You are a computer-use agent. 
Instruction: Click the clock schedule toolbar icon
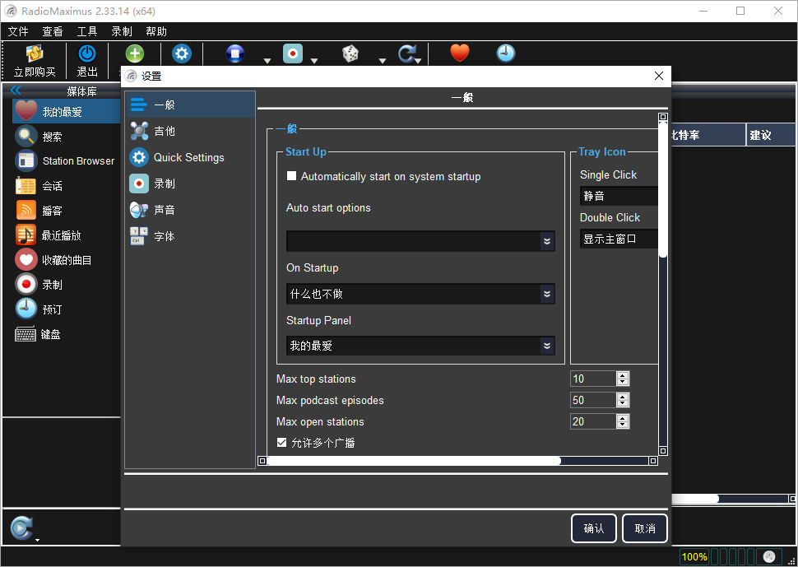click(x=505, y=53)
